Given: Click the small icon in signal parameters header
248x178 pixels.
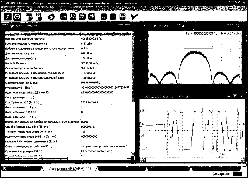Looking at the screenshot, I should pos(4,26).
